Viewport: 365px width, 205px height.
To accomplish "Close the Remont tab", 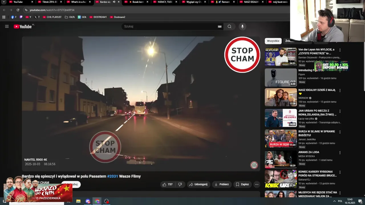I will (x=234, y=2).
